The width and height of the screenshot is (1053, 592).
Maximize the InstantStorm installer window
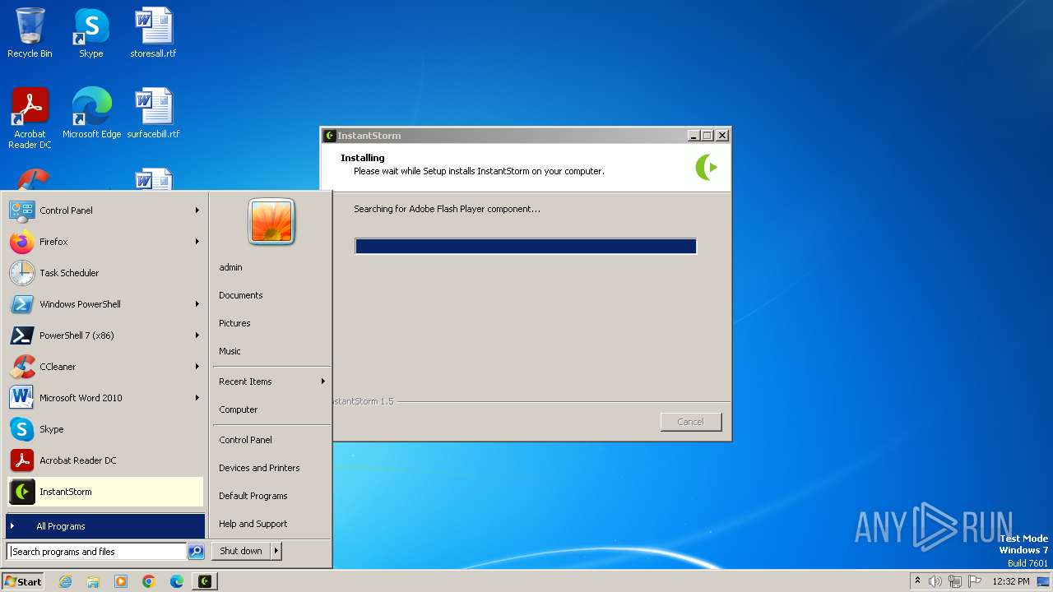point(707,136)
